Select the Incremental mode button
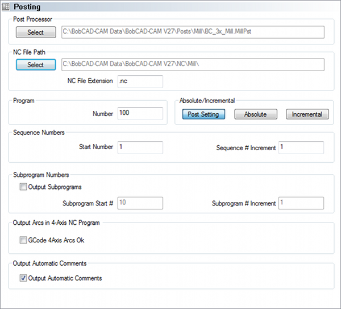Image resolution: width=341 pixels, height=309 pixels. [307, 114]
